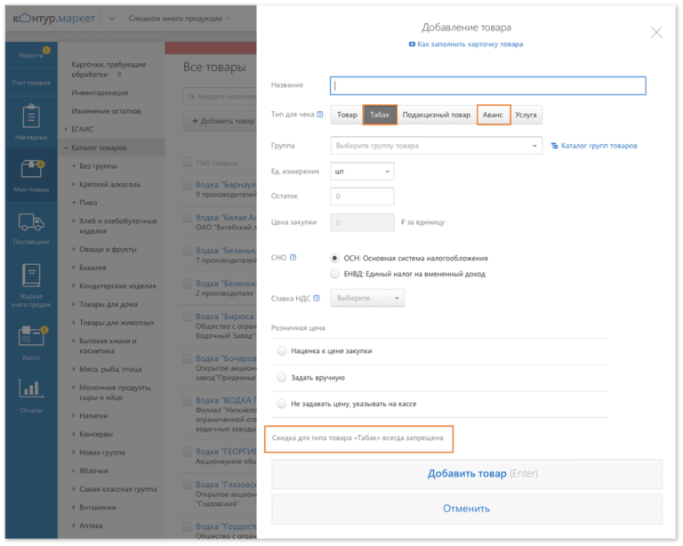Tick the 1045 товаров select-all checkbox

tap(188, 163)
